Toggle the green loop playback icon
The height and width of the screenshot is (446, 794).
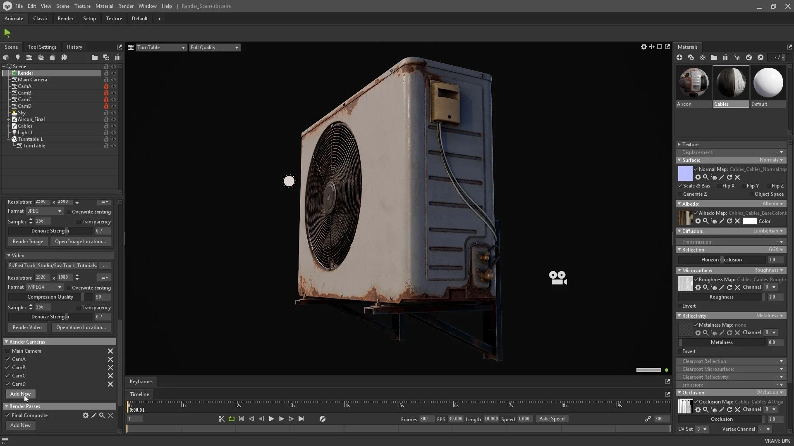pyautogui.click(x=232, y=419)
